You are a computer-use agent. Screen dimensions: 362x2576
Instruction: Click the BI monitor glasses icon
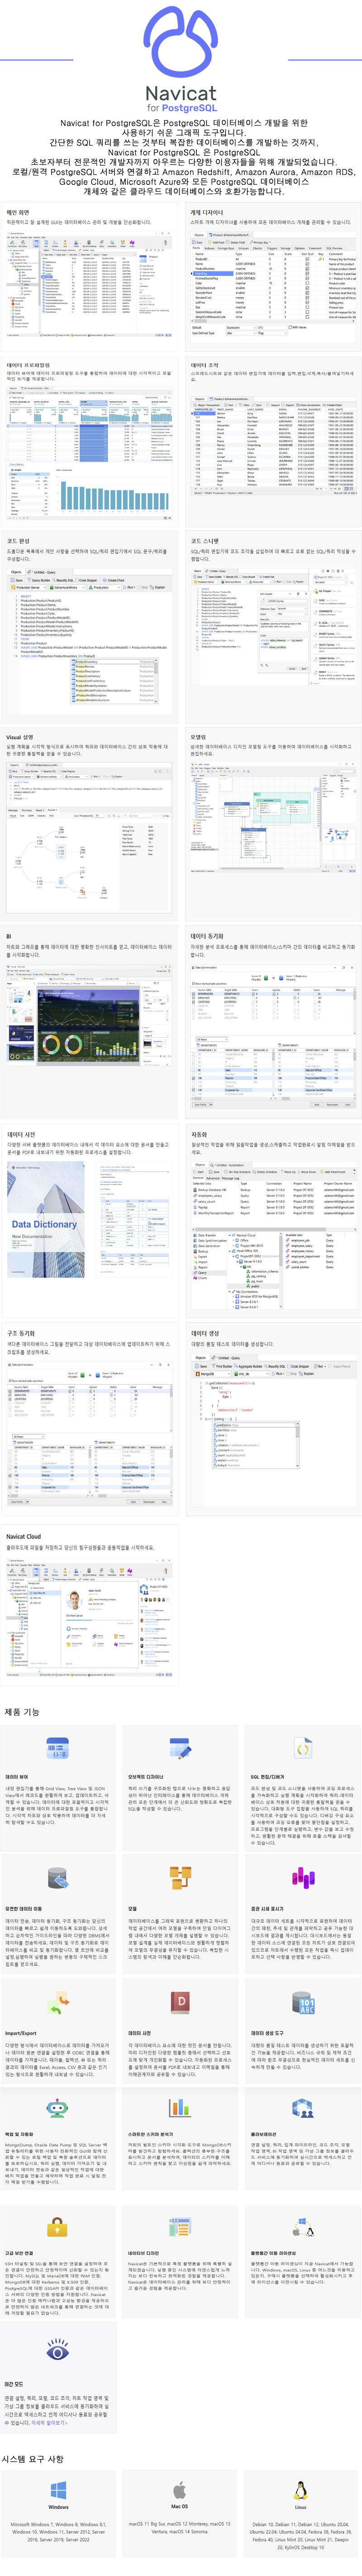coord(58,2108)
